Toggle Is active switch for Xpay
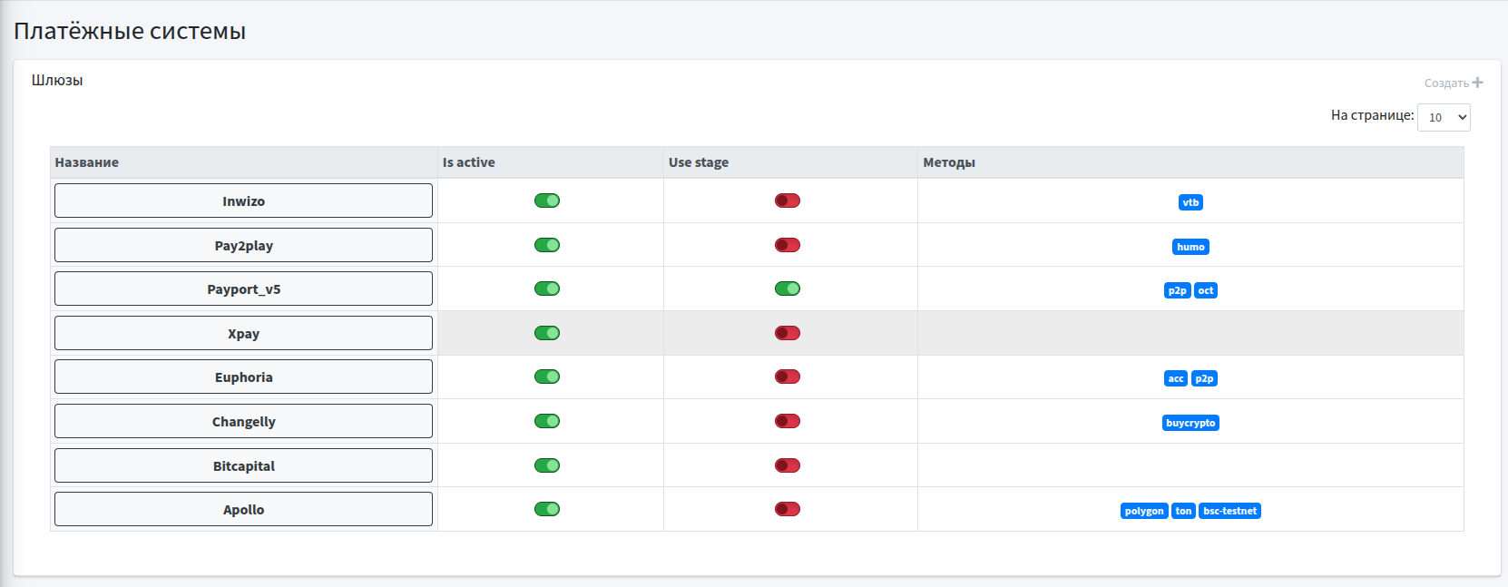The height and width of the screenshot is (587, 1508). 547,333
